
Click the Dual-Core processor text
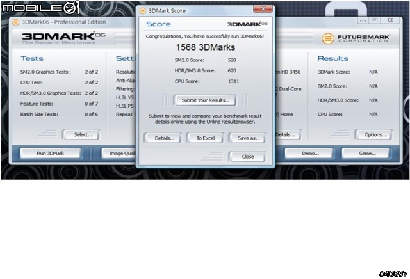[x=288, y=89]
